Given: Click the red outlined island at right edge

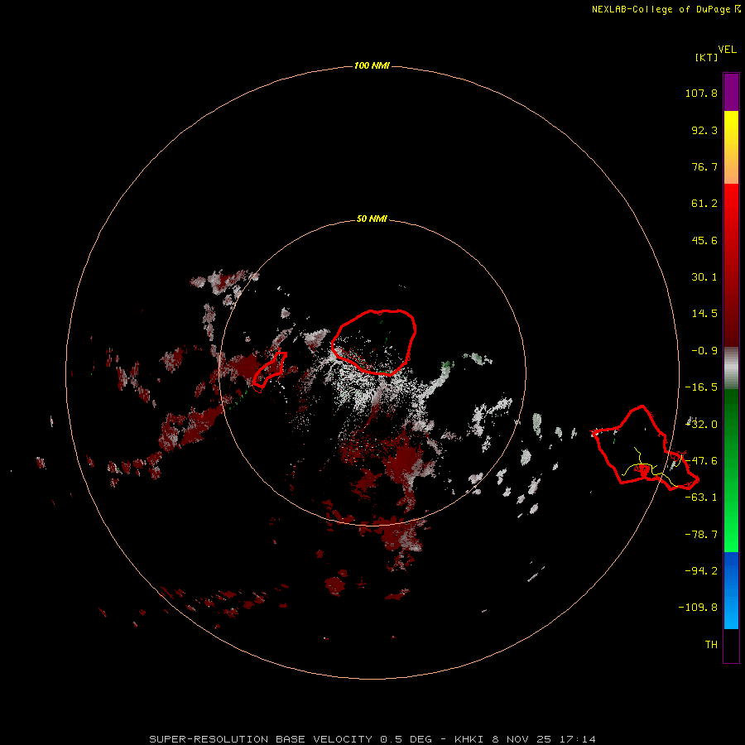Looking at the screenshot, I should [x=645, y=449].
